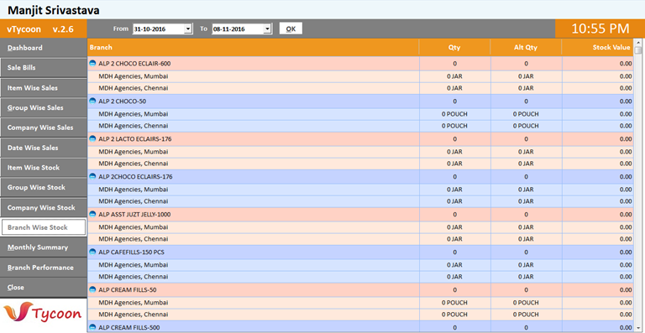
Task: Click Qty 0 JAR for Mumbai under ALP CAFEFILLS-150 PCS
Action: [x=454, y=265]
